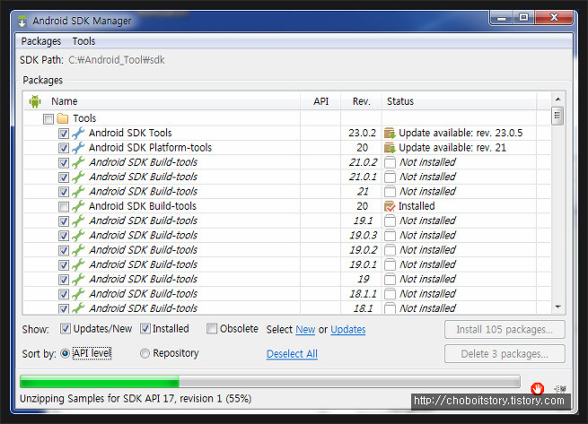
Task: Maximize the Android SDK Manager window
Action: point(524,18)
